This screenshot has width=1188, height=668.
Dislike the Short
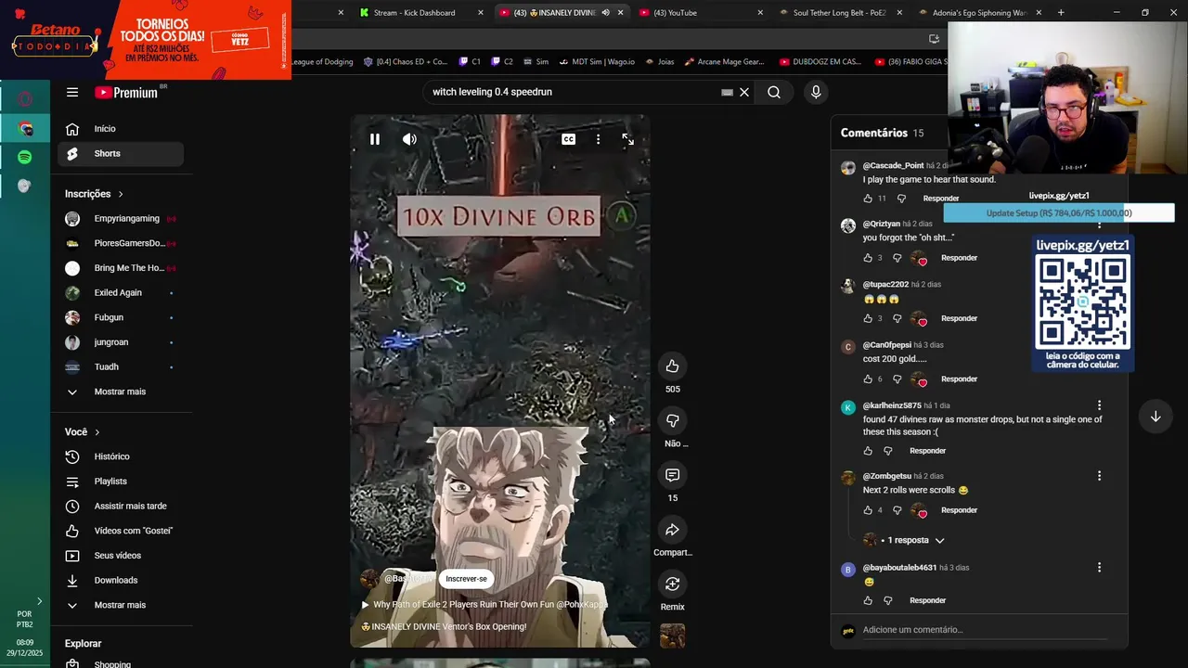coord(672,420)
